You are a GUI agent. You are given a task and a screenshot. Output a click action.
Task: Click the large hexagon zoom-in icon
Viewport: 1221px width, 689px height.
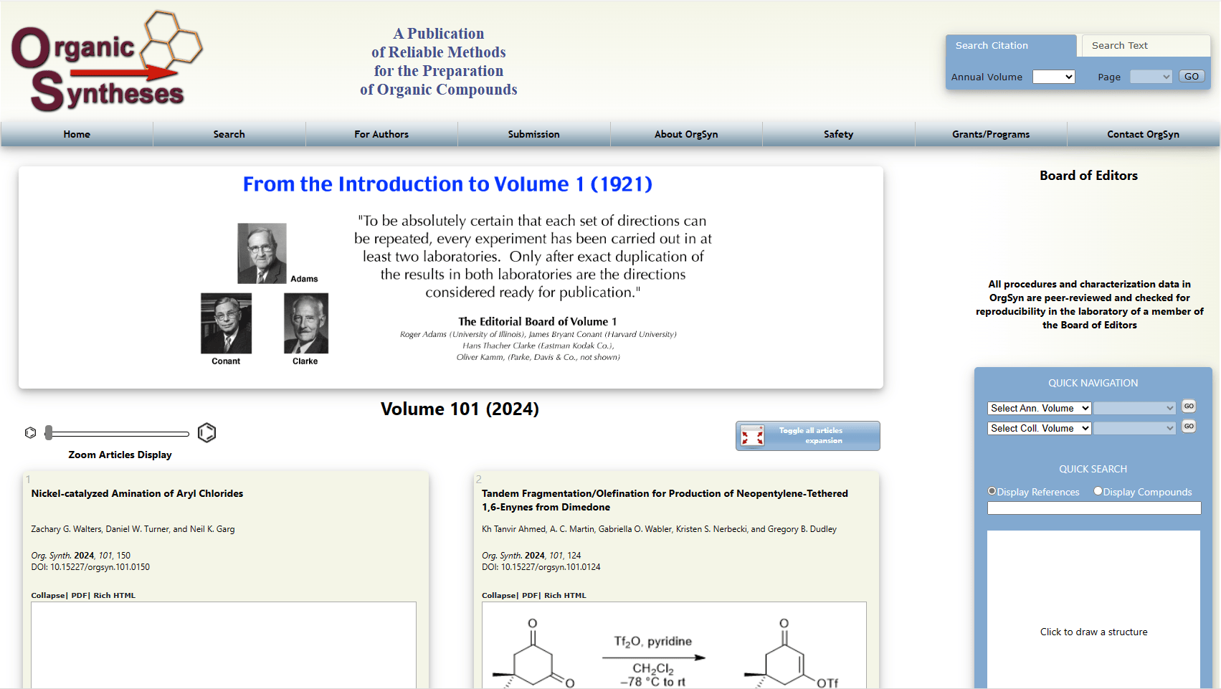(x=206, y=432)
